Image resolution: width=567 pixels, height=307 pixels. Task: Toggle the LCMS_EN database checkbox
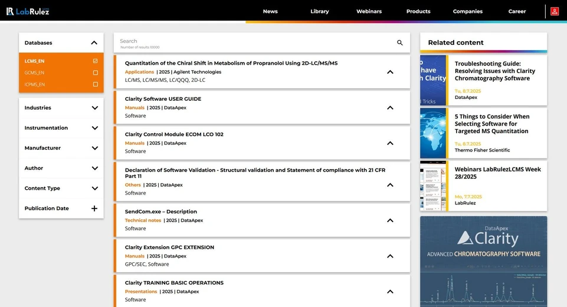coord(96,61)
